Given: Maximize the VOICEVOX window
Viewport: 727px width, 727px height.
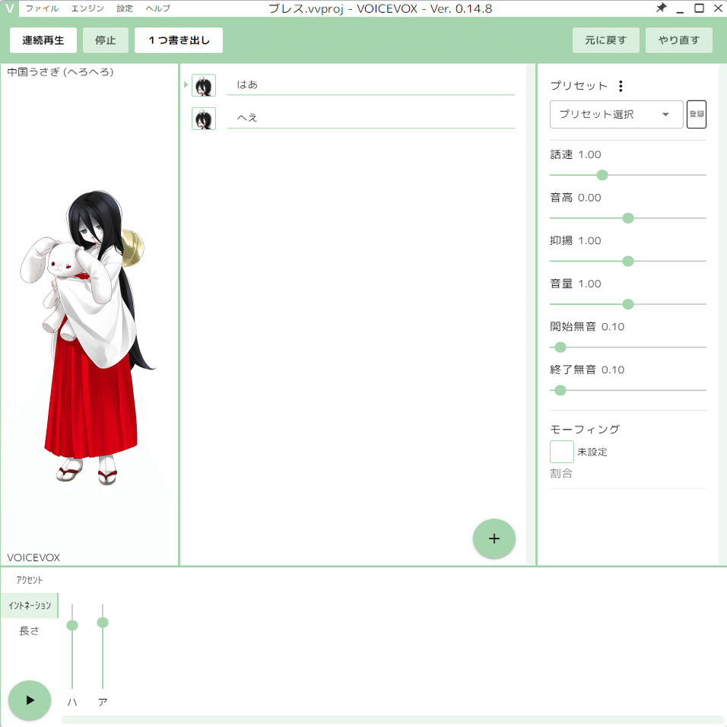Looking at the screenshot, I should [x=699, y=8].
